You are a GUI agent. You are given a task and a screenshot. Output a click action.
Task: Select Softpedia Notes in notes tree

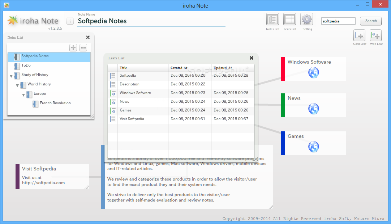tap(49, 57)
